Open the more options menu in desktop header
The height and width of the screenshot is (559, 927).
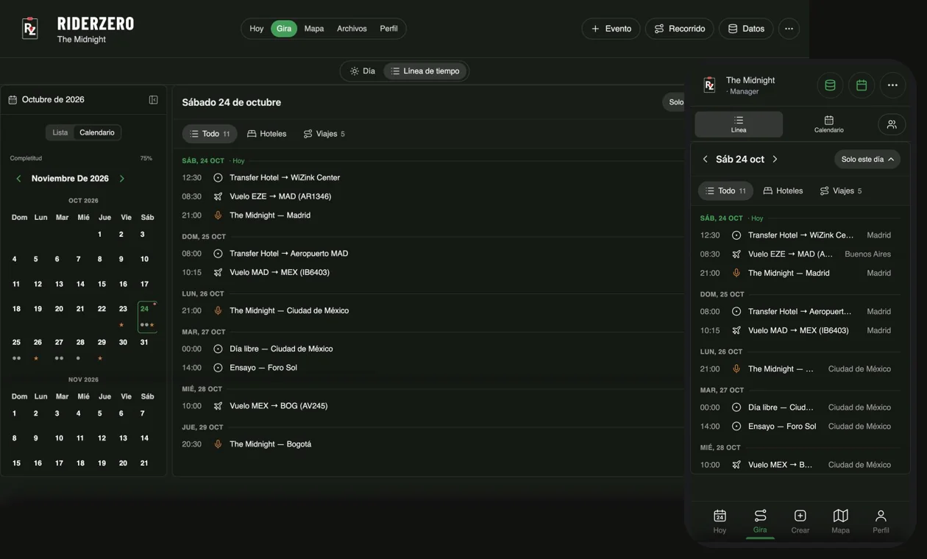click(x=789, y=29)
